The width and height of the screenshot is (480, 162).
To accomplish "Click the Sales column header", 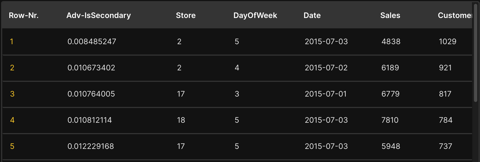I will coord(390,16).
